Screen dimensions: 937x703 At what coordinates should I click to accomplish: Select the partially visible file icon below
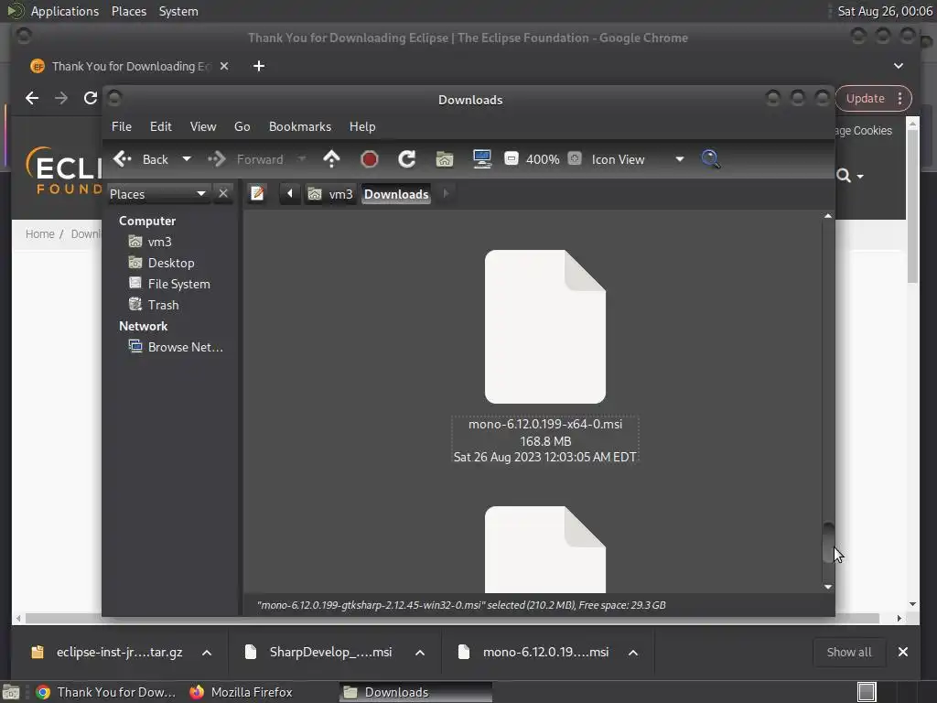545,549
